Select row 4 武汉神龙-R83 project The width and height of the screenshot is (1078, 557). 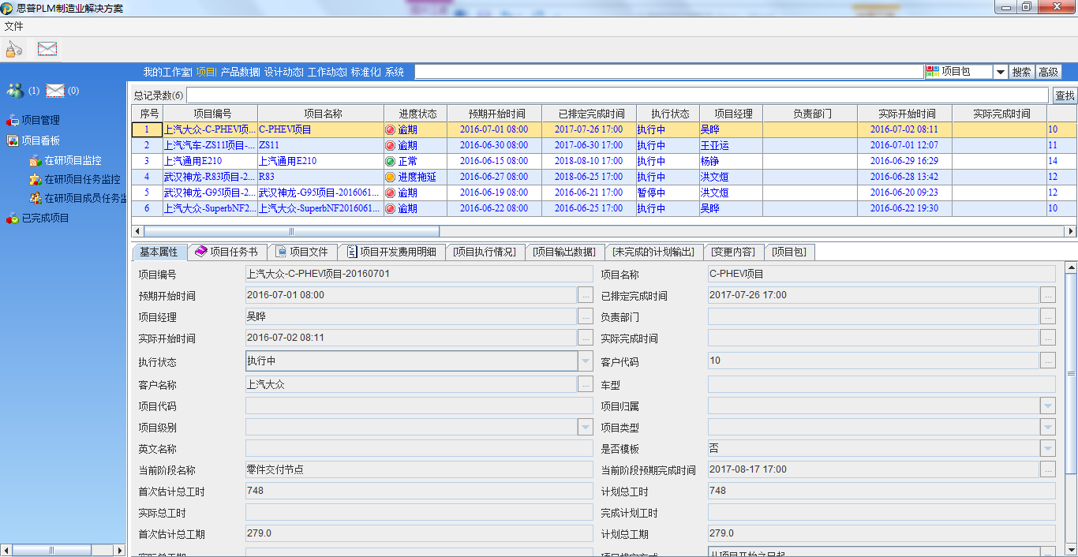coord(209,177)
